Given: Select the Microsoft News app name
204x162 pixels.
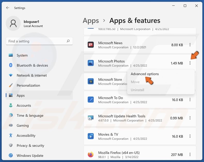Looking at the screenshot, I should (x=110, y=43).
